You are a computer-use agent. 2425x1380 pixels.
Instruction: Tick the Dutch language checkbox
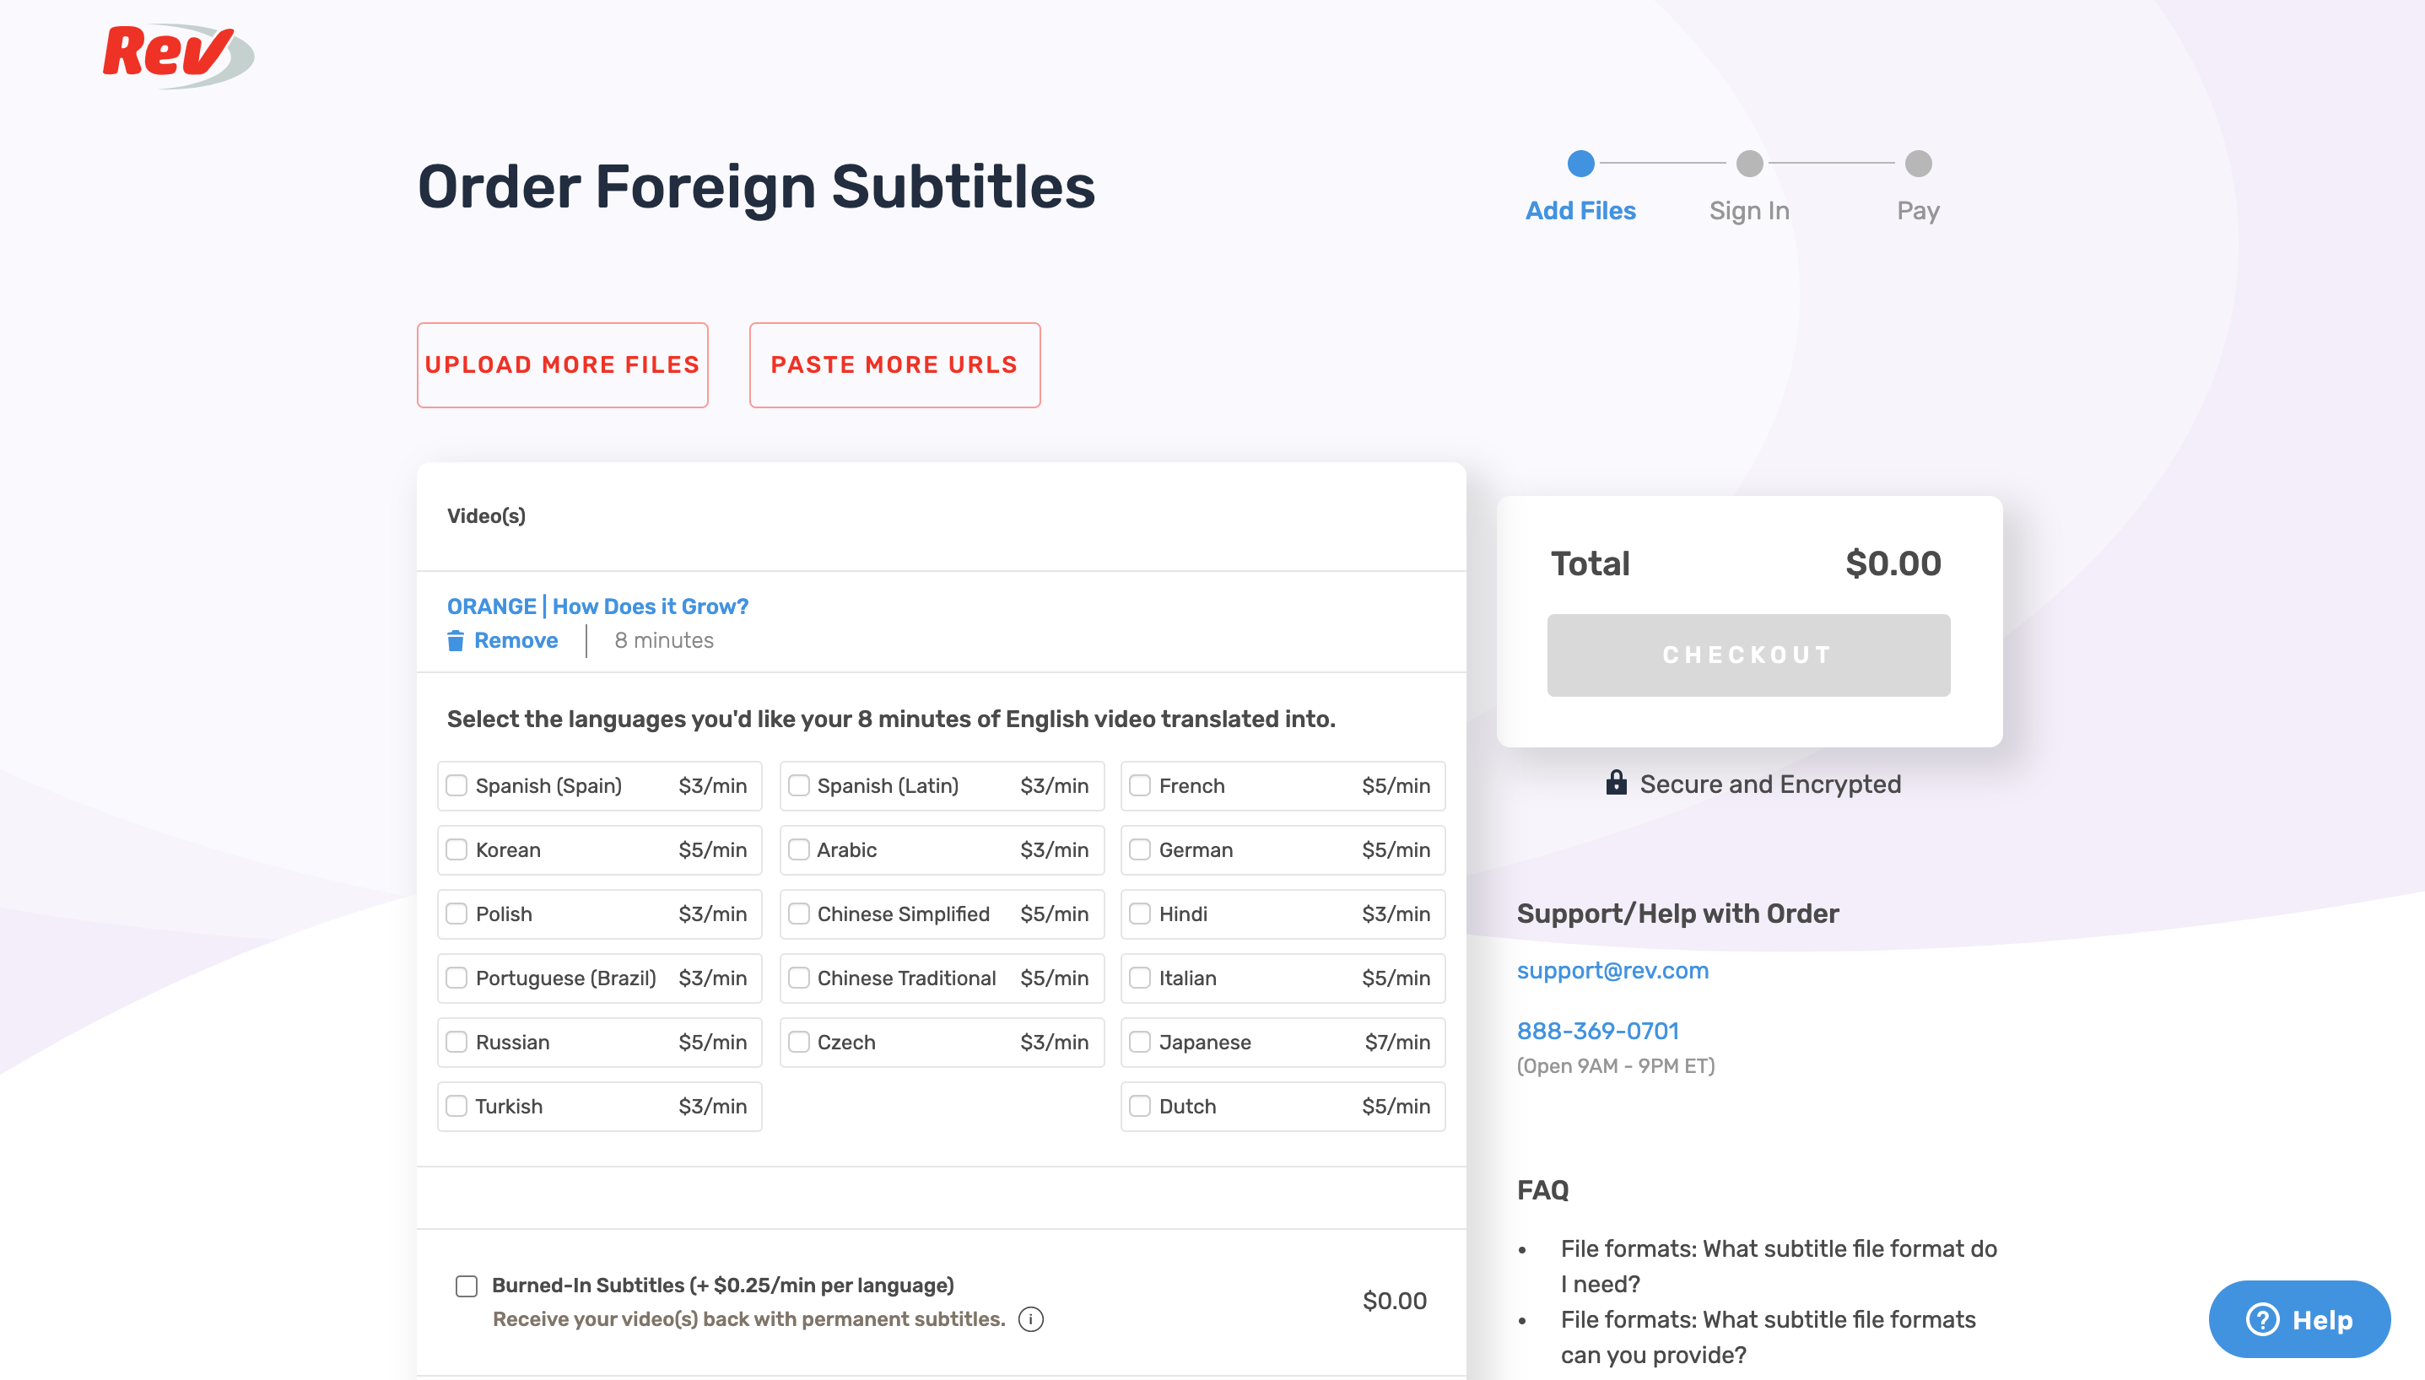1139,1106
